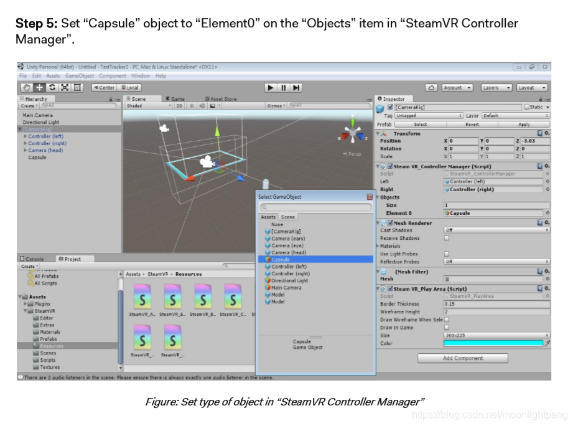Click the Border Thickness value field
This screenshot has width=573, height=426.
496,304
